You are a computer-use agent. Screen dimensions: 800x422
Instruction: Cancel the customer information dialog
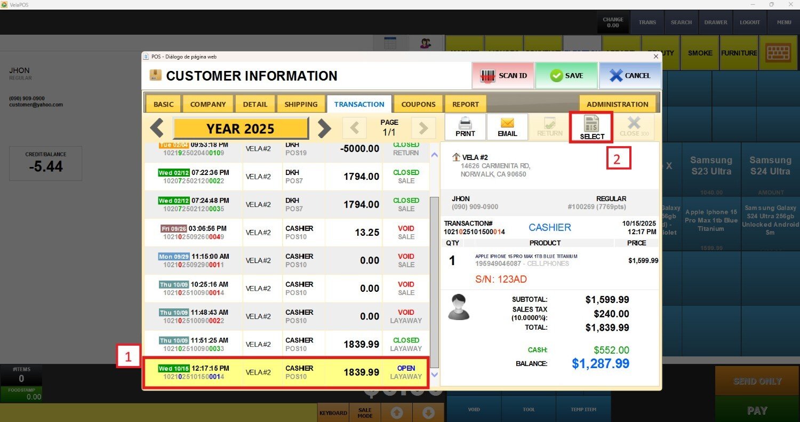click(630, 76)
